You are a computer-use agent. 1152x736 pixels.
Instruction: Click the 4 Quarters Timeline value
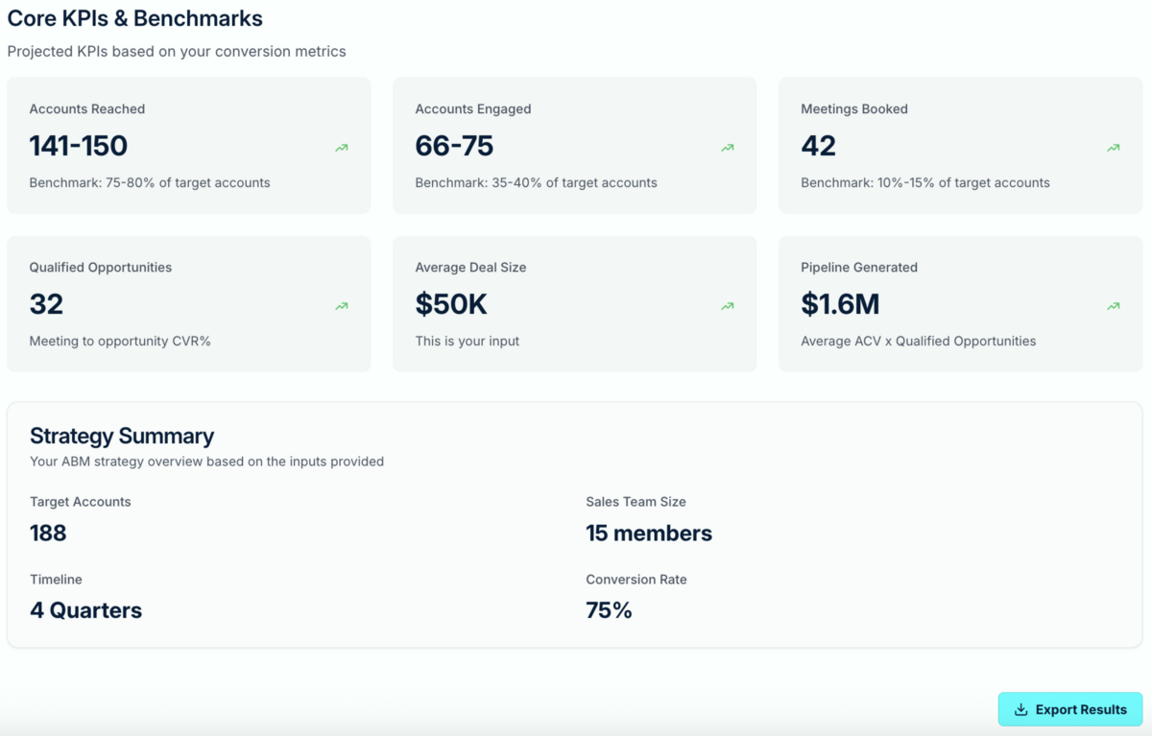tap(85, 610)
